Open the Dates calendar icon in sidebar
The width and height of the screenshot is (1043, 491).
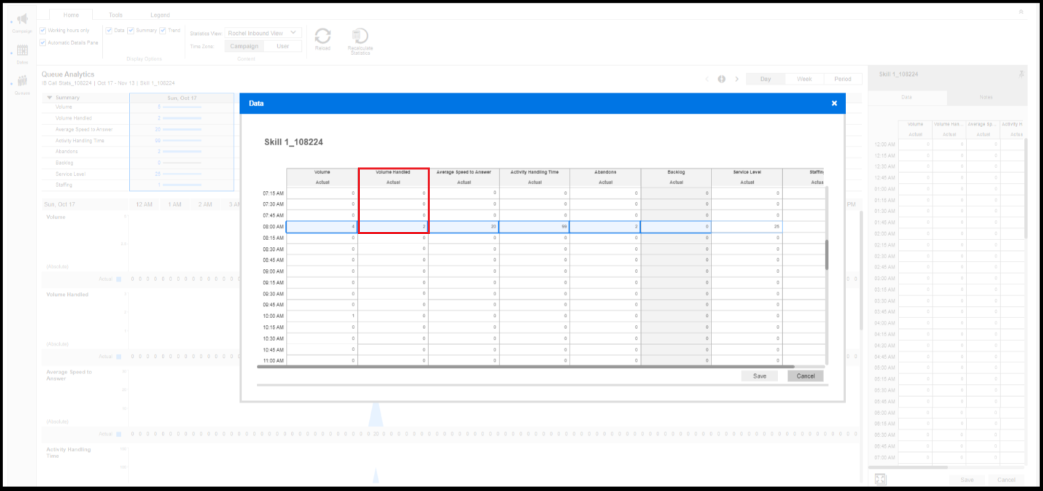(22, 50)
